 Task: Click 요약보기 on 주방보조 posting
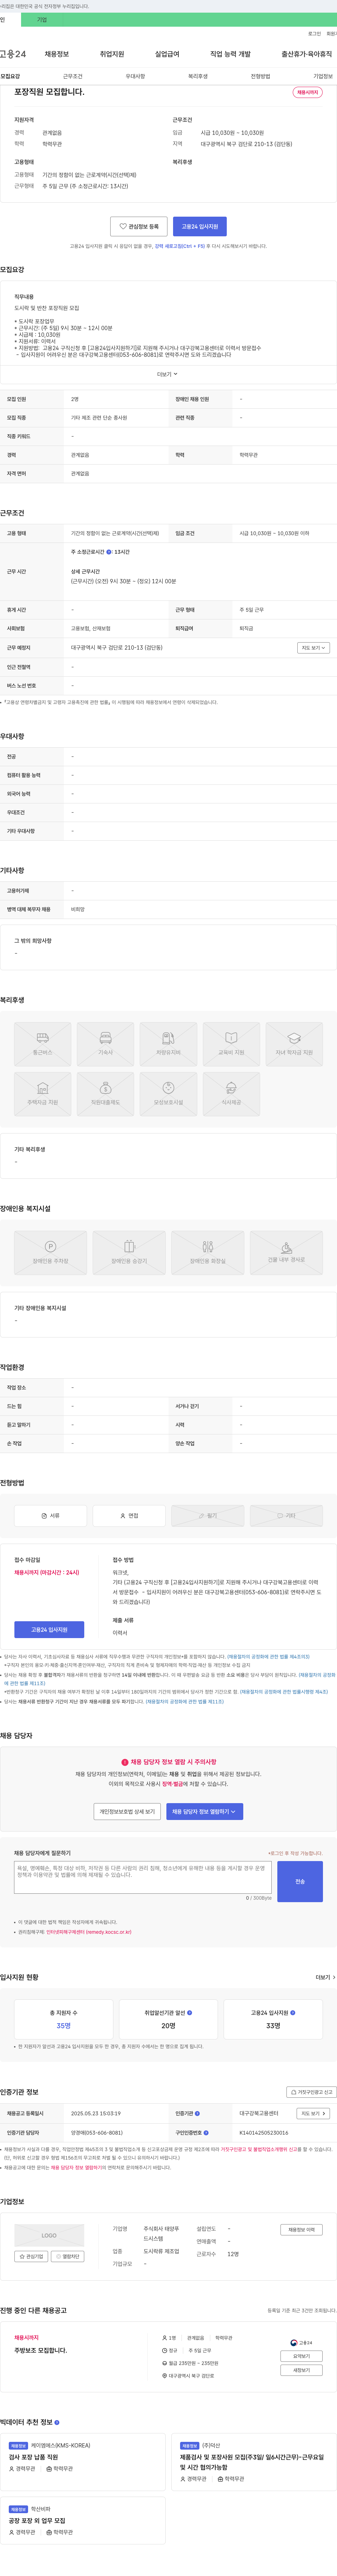(x=301, y=2356)
